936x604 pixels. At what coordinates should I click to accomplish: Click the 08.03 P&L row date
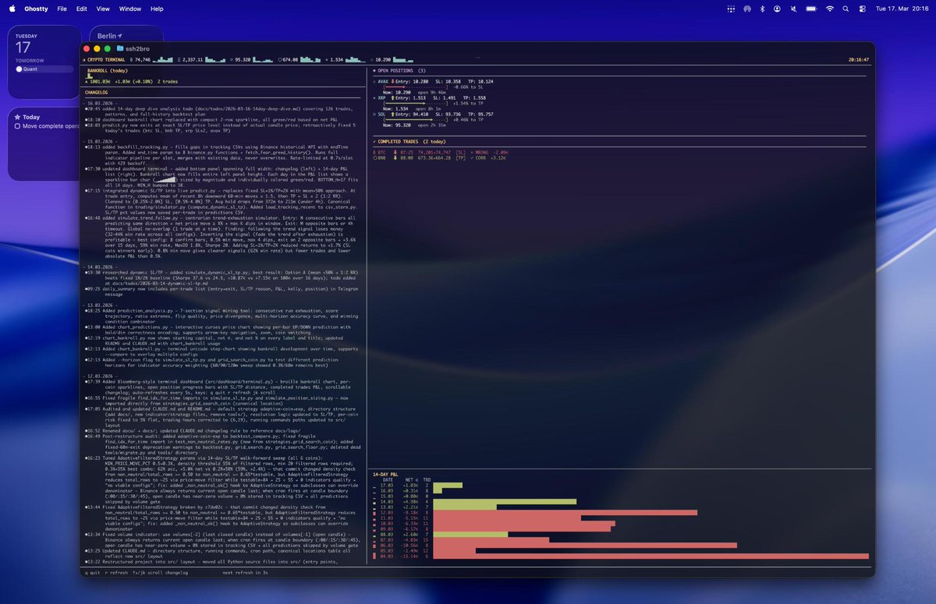tap(387, 534)
